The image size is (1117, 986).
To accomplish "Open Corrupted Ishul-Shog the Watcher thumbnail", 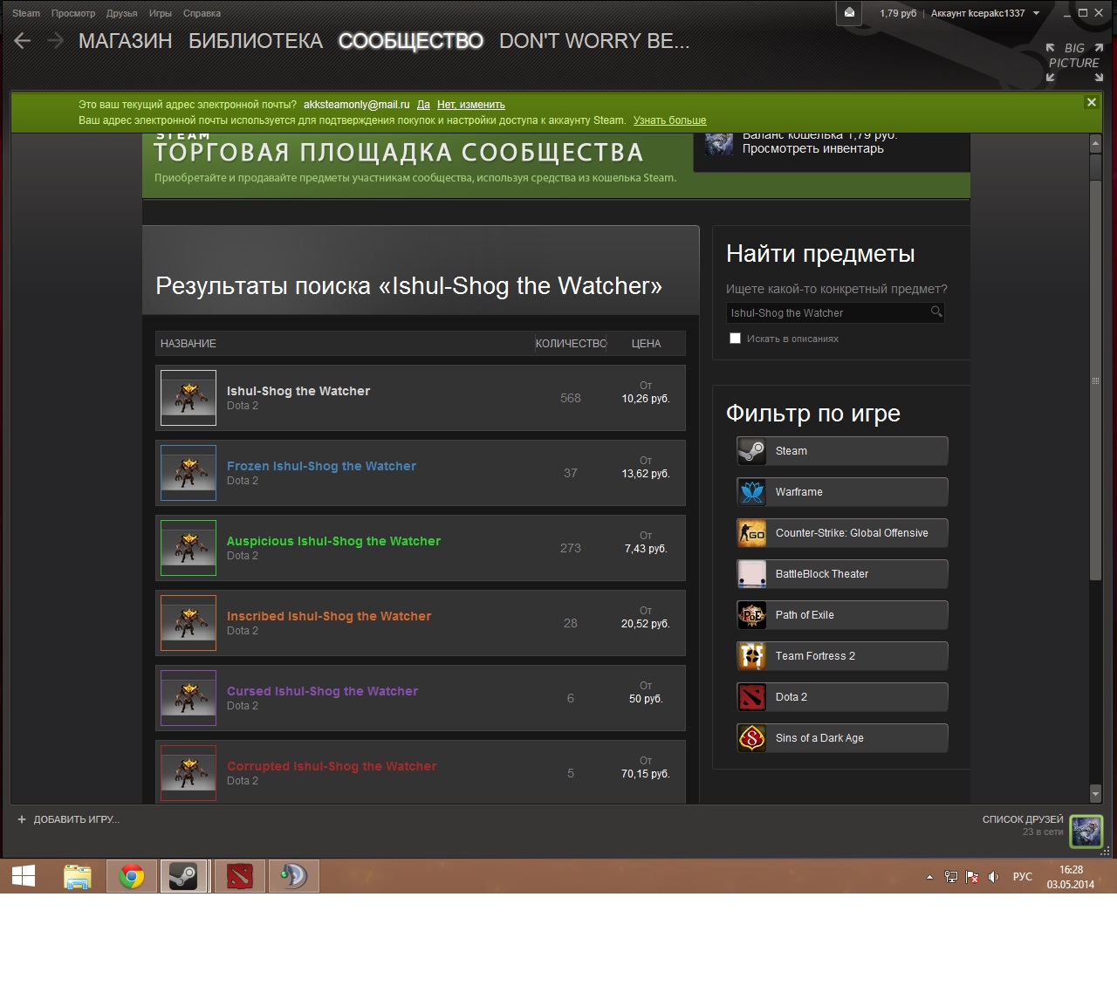I will (188, 773).
